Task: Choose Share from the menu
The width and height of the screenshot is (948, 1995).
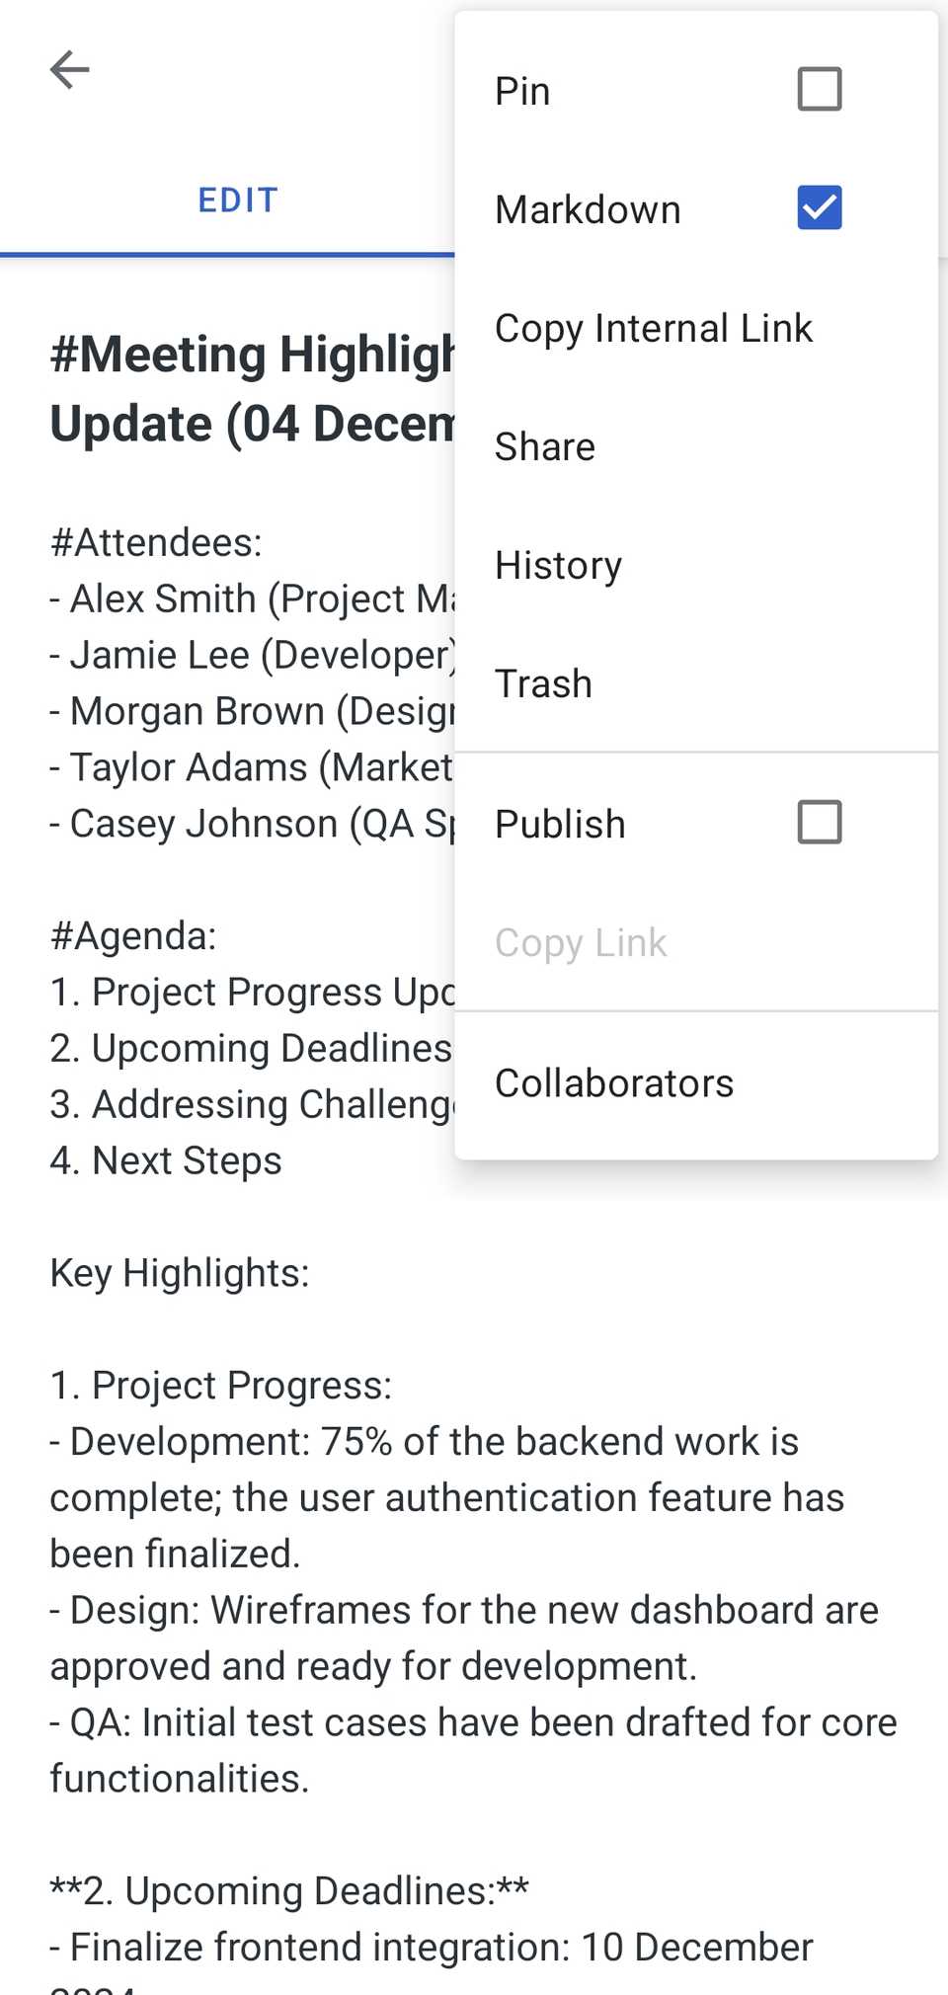Action: [x=545, y=446]
